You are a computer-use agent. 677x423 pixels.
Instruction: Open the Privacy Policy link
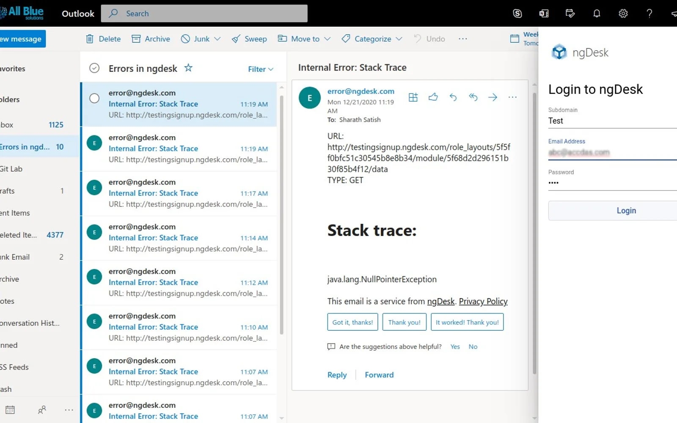click(x=483, y=301)
